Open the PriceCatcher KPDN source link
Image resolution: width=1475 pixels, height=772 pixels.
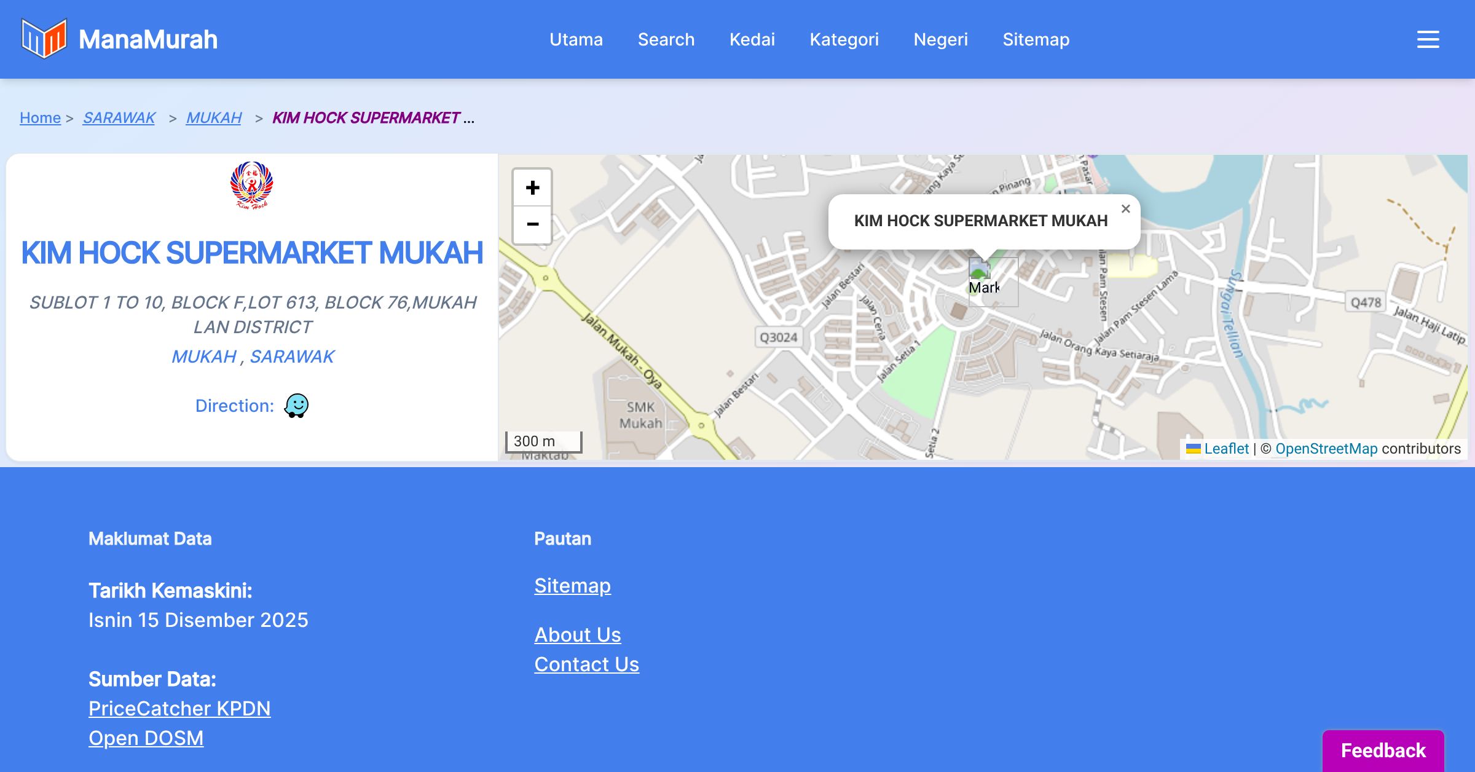[179, 708]
